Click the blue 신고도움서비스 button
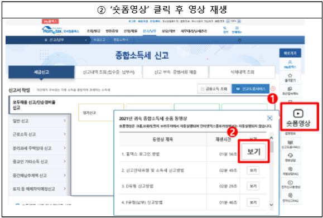323x218 pixels. (x=250, y=89)
